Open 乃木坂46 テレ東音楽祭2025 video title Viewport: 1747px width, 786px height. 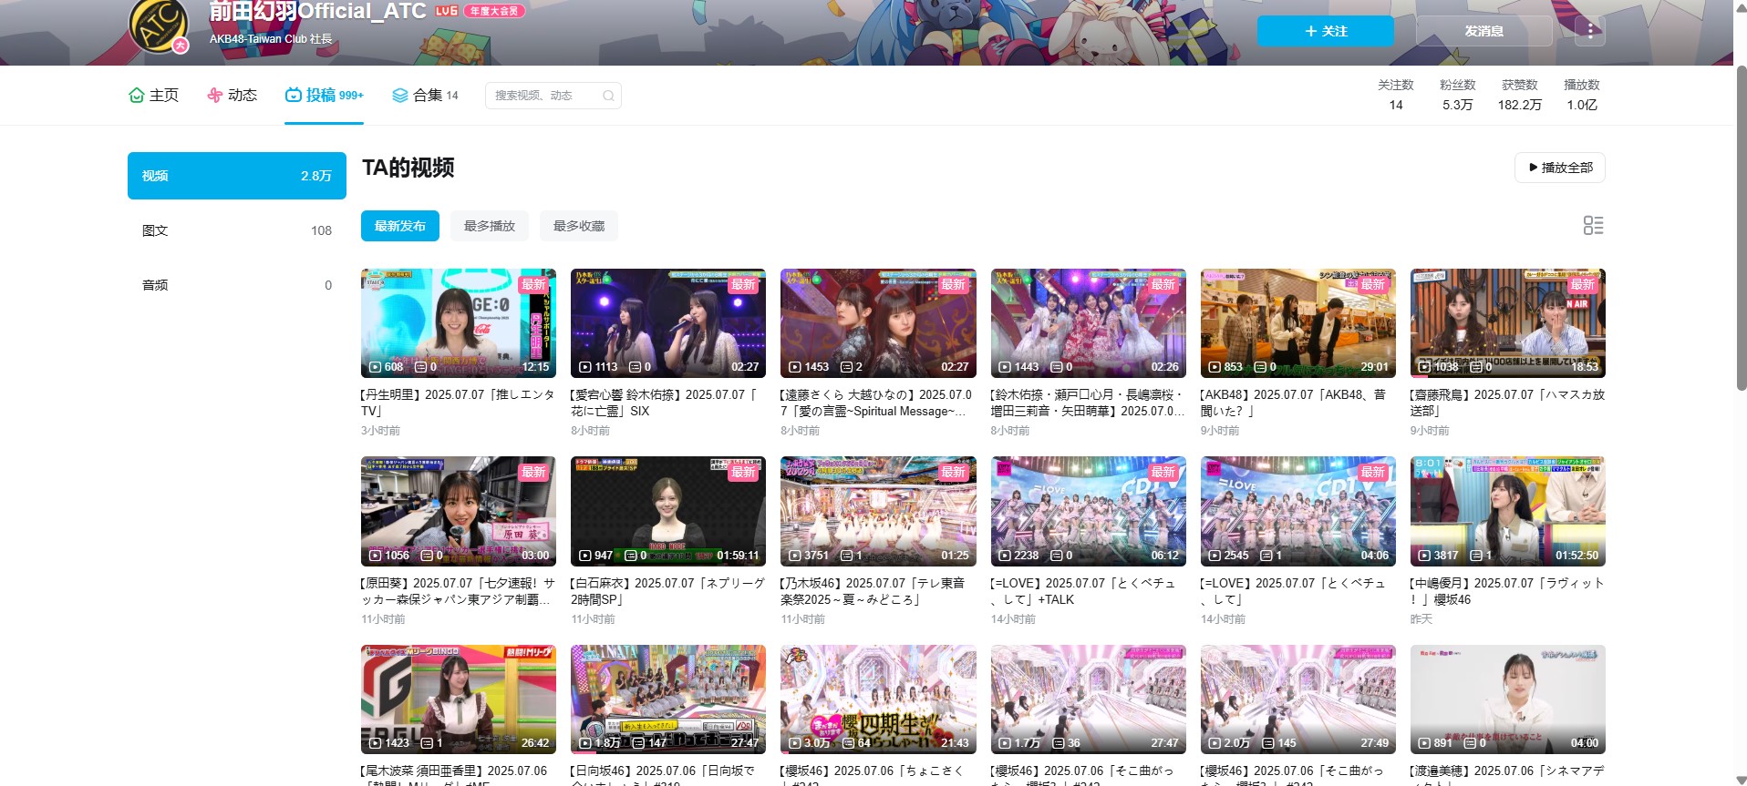click(873, 591)
